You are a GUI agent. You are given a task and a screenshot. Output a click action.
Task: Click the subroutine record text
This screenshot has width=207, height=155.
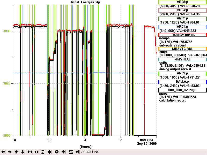point(173,45)
